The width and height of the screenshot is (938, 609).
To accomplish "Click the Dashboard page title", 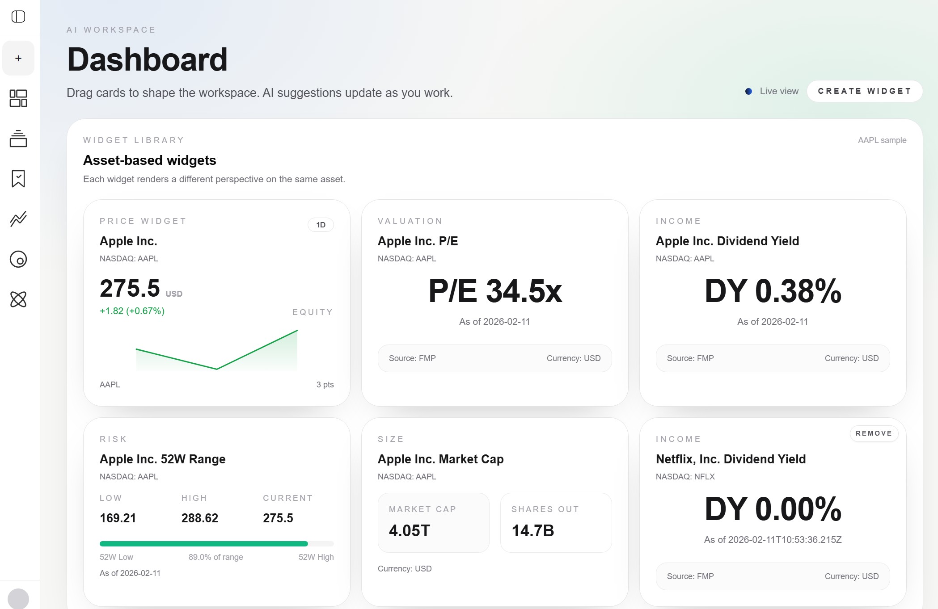I will click(147, 59).
